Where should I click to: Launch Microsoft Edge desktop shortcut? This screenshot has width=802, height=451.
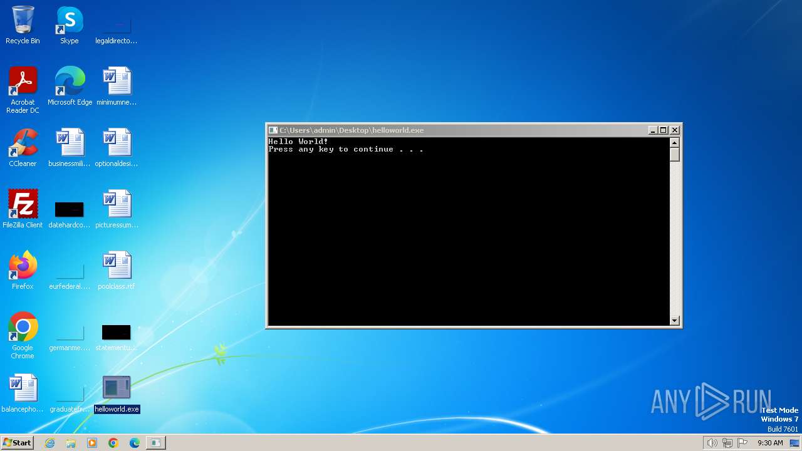[70, 86]
